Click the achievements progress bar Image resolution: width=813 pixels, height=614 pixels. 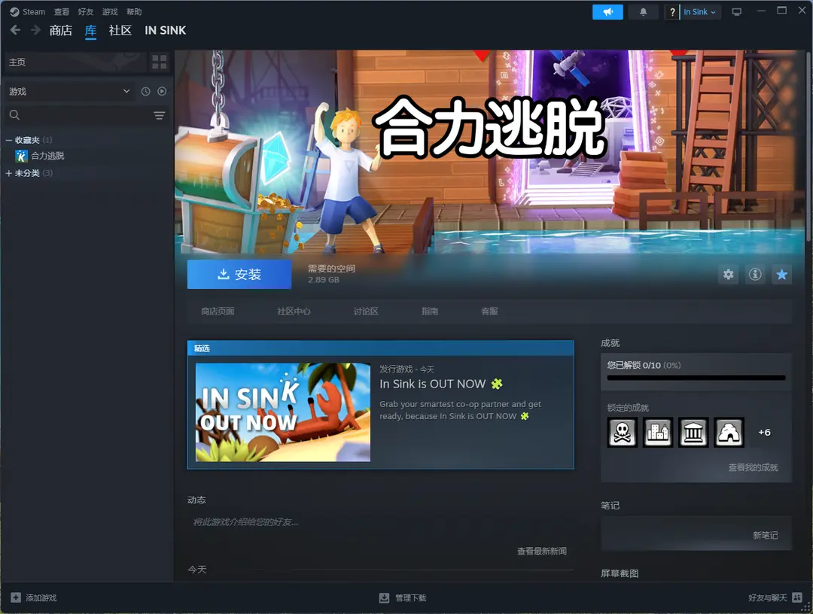tap(696, 378)
